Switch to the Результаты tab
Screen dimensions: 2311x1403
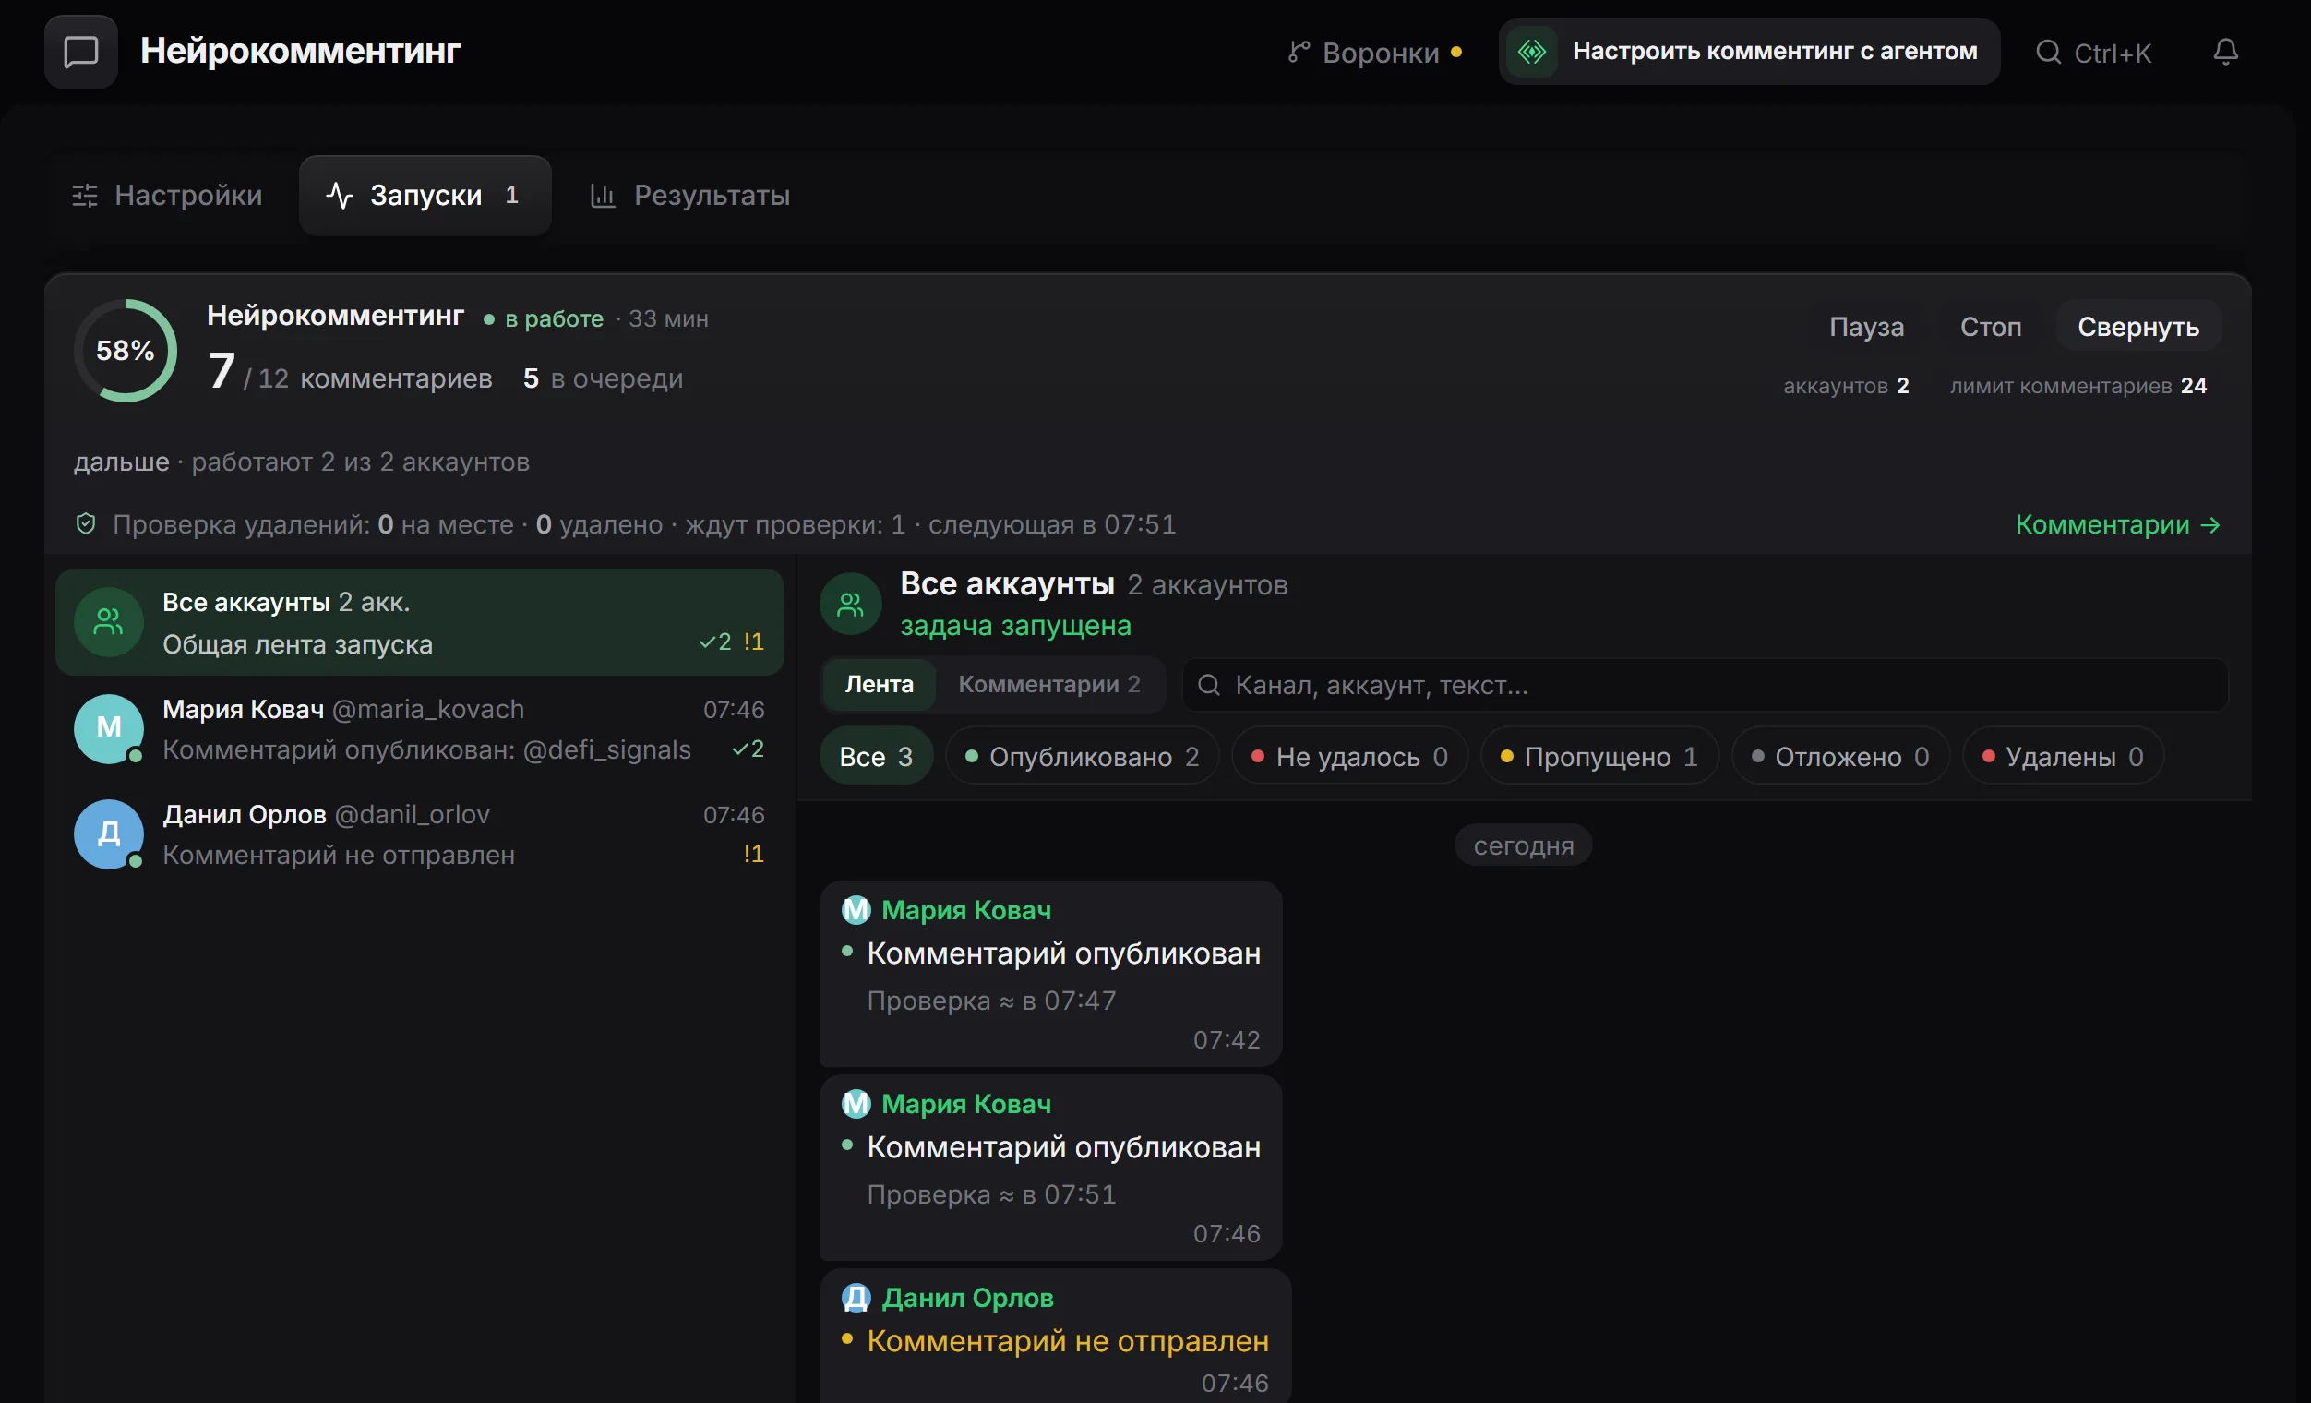tap(690, 195)
